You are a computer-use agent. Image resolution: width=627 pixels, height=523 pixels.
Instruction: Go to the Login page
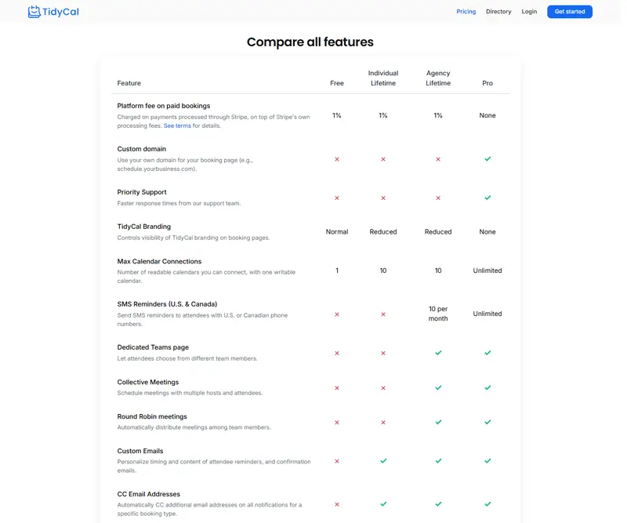(x=529, y=12)
